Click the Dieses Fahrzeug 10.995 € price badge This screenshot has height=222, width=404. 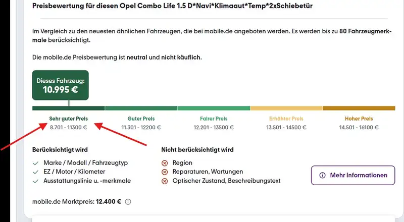[61, 85]
